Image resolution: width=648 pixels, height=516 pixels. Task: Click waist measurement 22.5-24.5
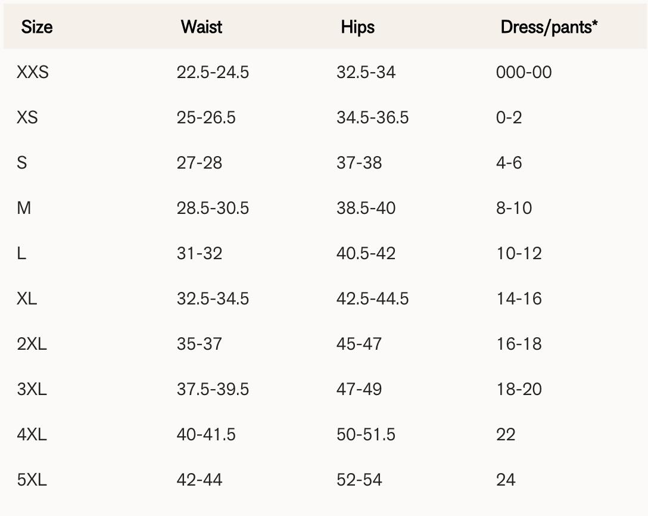(x=213, y=72)
